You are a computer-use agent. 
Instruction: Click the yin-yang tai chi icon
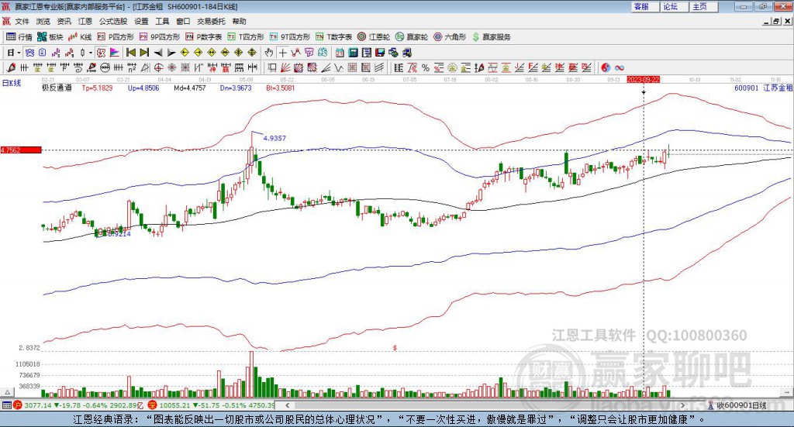click(x=606, y=67)
